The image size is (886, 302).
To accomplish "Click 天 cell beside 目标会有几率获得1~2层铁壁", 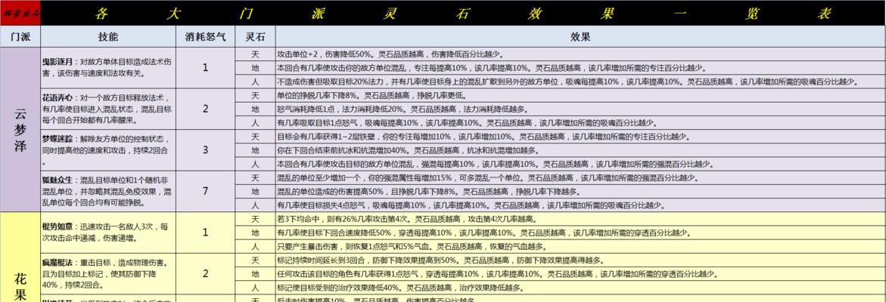I will pos(255,137).
